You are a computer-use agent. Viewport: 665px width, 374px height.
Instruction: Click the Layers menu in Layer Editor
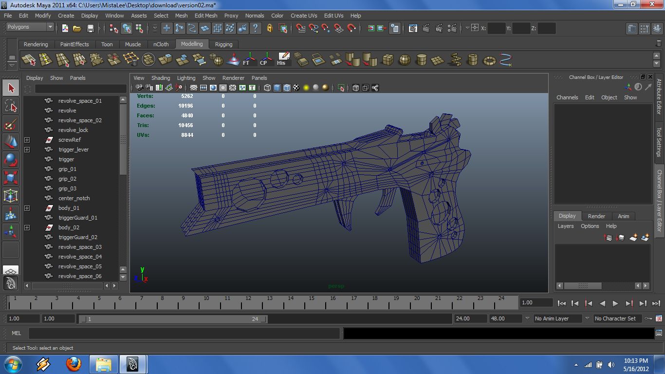click(x=565, y=226)
